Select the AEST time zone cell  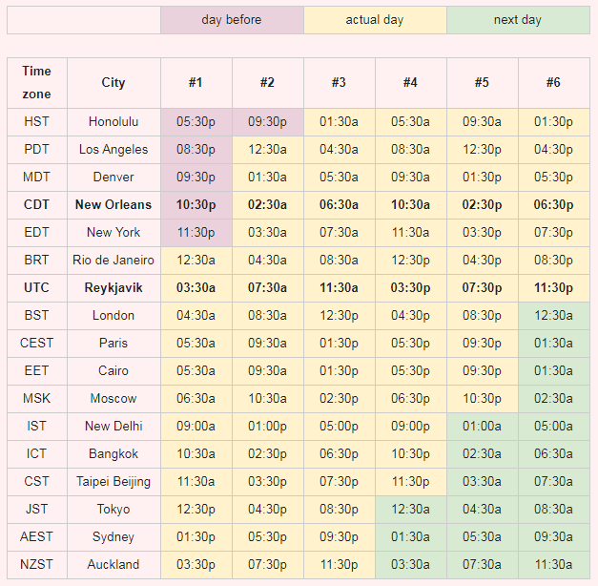pos(37,537)
